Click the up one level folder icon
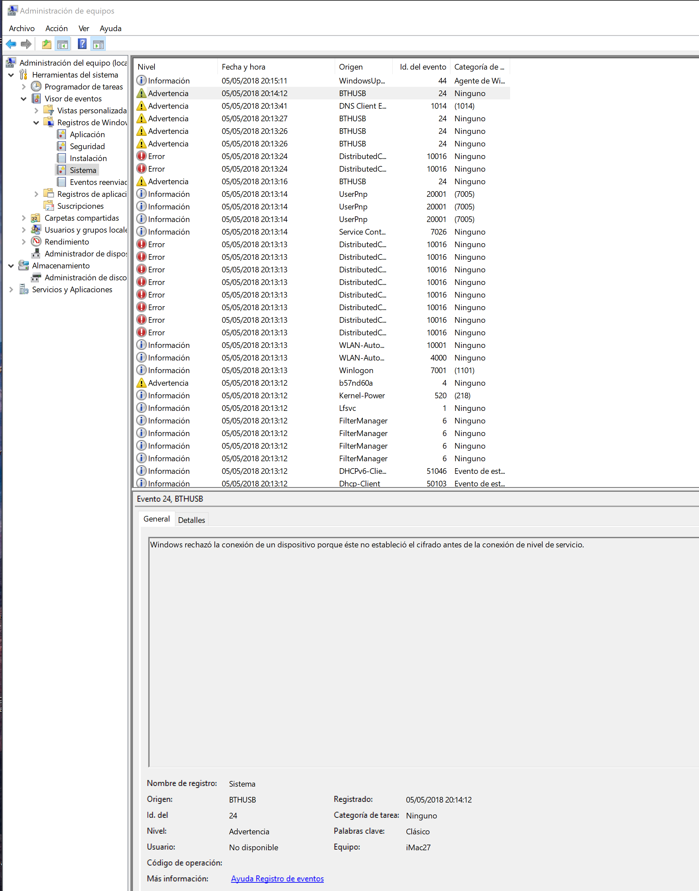This screenshot has width=699, height=891. (47, 44)
